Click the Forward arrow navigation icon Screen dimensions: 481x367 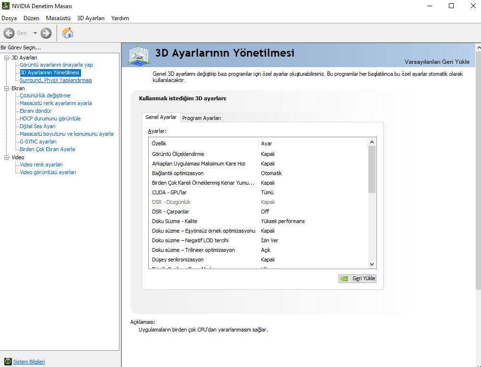[46, 33]
